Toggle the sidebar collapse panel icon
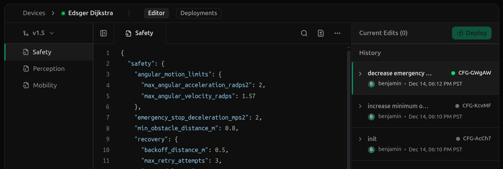Screen dimensions: 503x169 click(x=103, y=33)
